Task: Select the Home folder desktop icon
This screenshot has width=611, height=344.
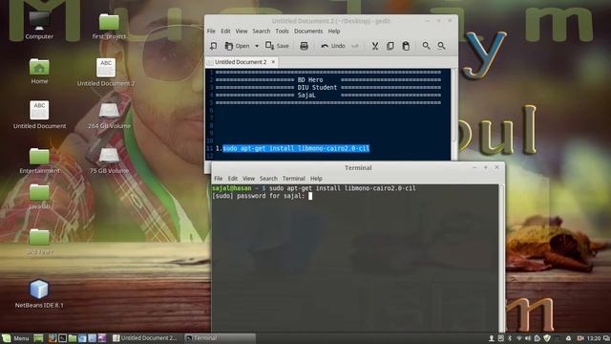Action: pos(39,70)
